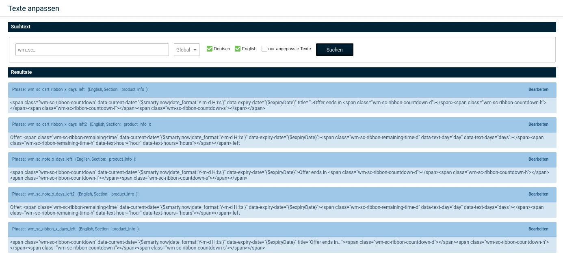Click phrase name wm_sc_cart_ribbon_x_days_left
Viewport: 563px width, 256px height.
pos(56,89)
